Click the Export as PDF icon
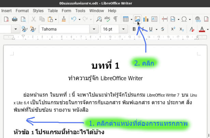 pos(6,19)
